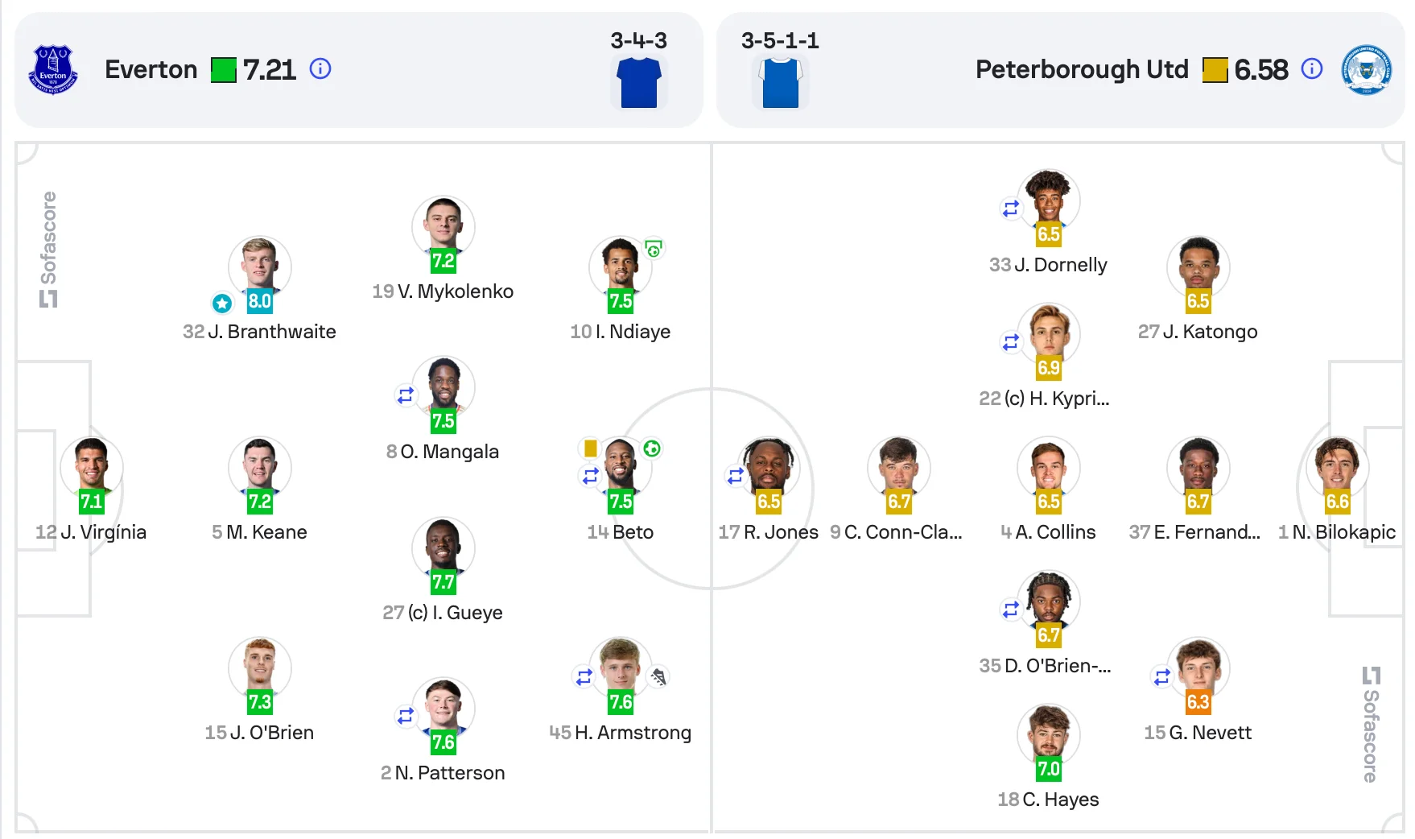Click Branthwaite's star player badge
Image resolution: width=1415 pixels, height=839 pixels.
tap(222, 303)
